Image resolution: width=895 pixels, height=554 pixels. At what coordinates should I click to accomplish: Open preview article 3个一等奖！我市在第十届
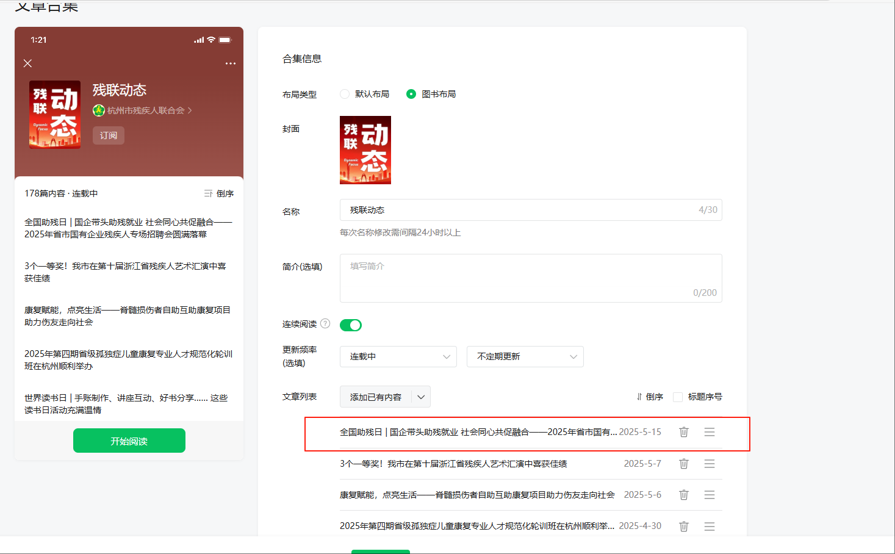pos(126,272)
